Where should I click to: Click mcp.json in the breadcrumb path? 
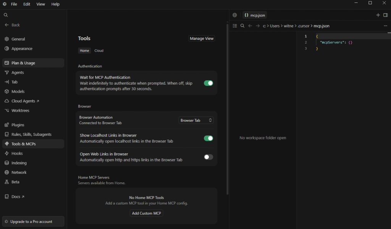322,26
